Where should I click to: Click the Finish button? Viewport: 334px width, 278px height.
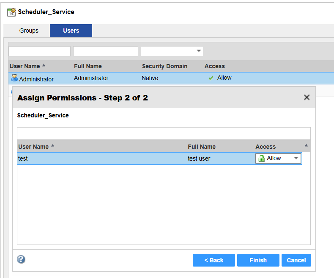pyautogui.click(x=258, y=260)
